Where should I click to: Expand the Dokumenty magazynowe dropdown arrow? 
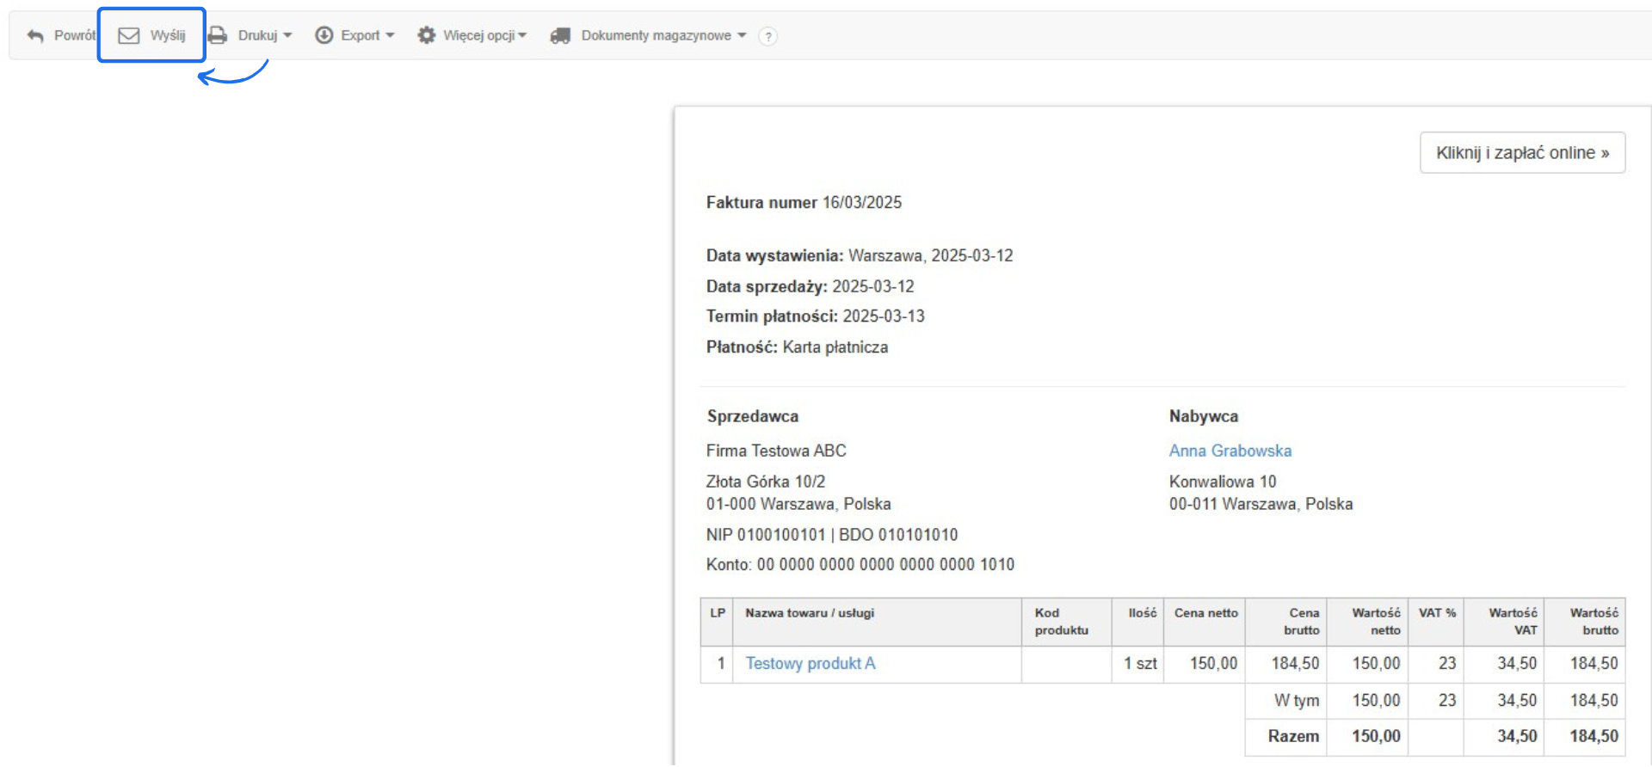742,35
